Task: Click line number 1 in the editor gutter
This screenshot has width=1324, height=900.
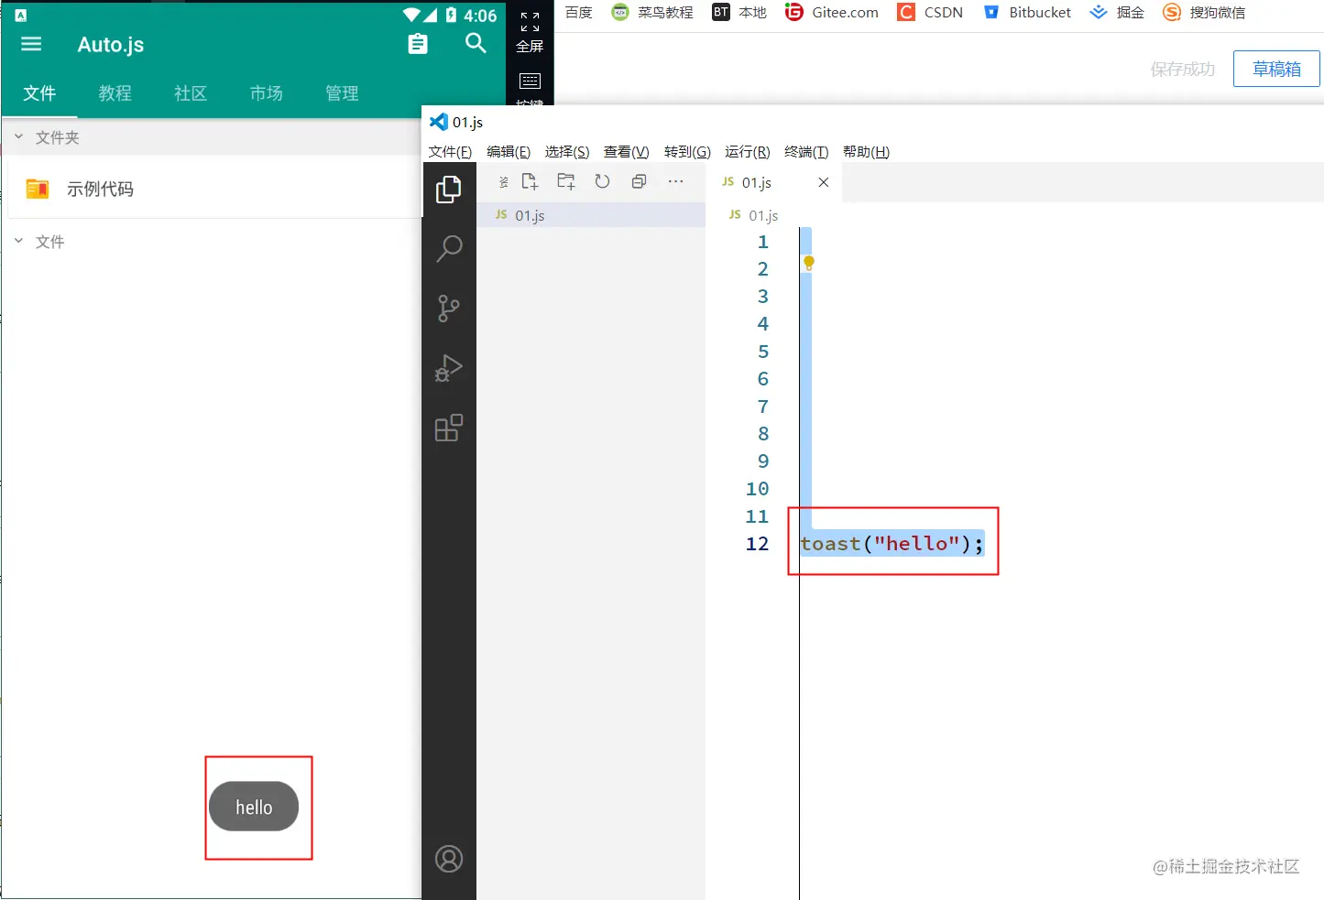Action: point(762,242)
